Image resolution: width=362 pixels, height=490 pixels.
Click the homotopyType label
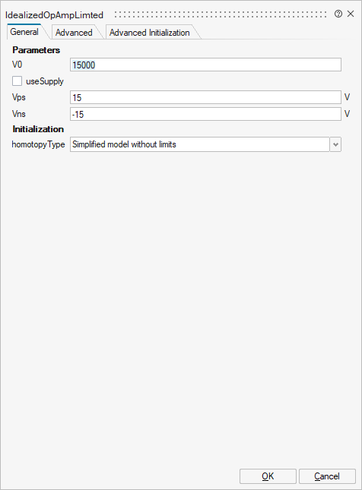coord(38,144)
